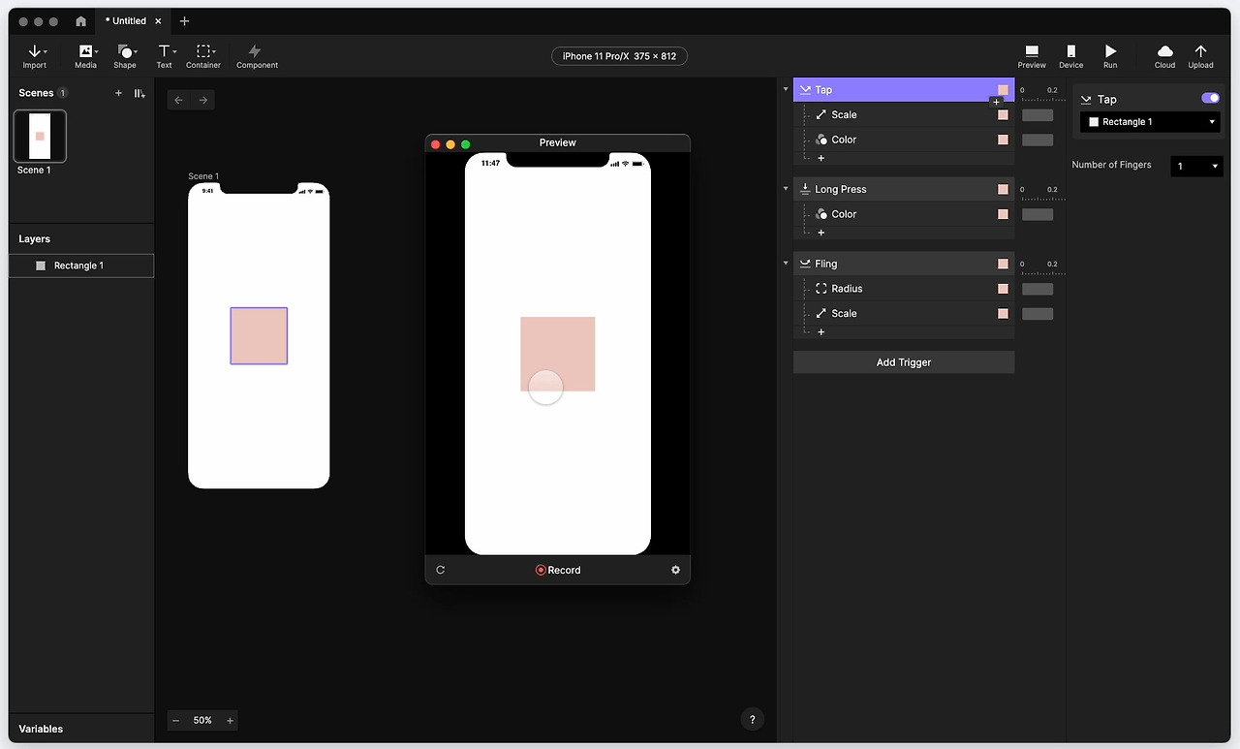1240x749 pixels.
Task: Click the Upload arrow icon
Action: pyautogui.click(x=1200, y=51)
